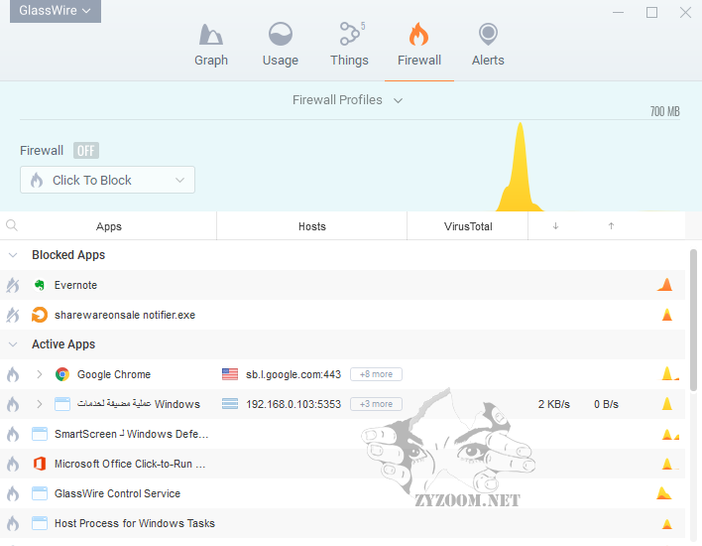This screenshot has height=546, width=702.
Task: Toggle the Firewall OFF switch
Action: pos(86,151)
